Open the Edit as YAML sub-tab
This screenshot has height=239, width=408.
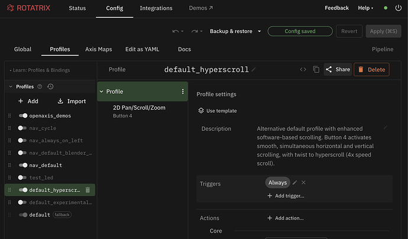click(x=142, y=49)
